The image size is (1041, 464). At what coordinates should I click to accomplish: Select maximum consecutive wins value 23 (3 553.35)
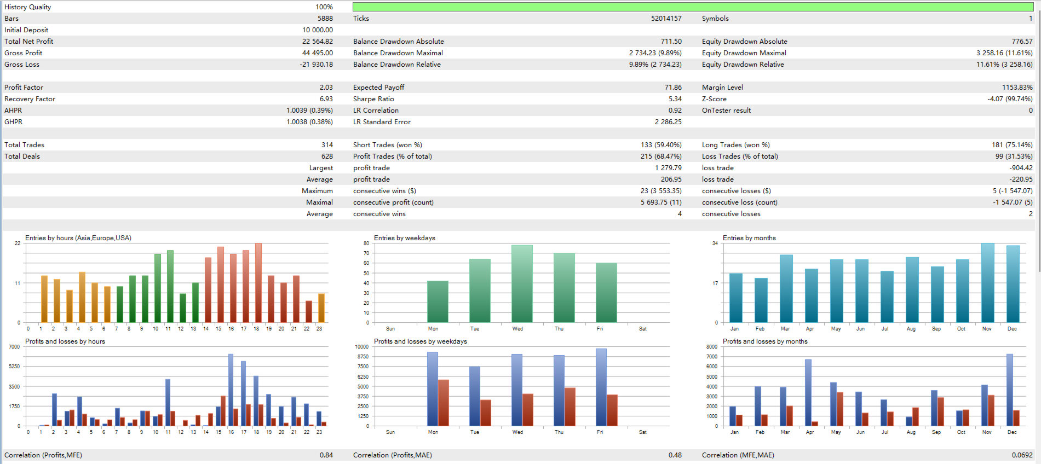coord(661,191)
